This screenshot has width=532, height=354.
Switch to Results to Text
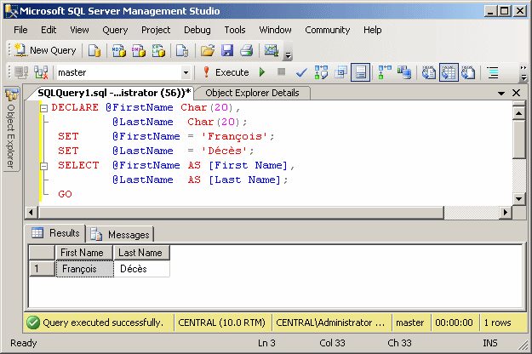click(429, 72)
